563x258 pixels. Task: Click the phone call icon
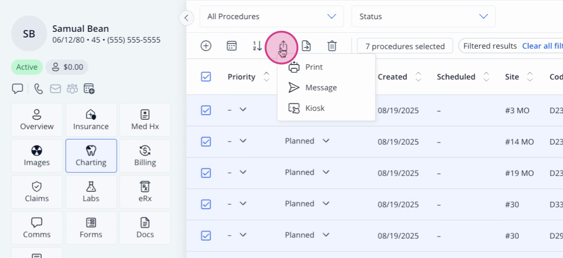point(39,88)
